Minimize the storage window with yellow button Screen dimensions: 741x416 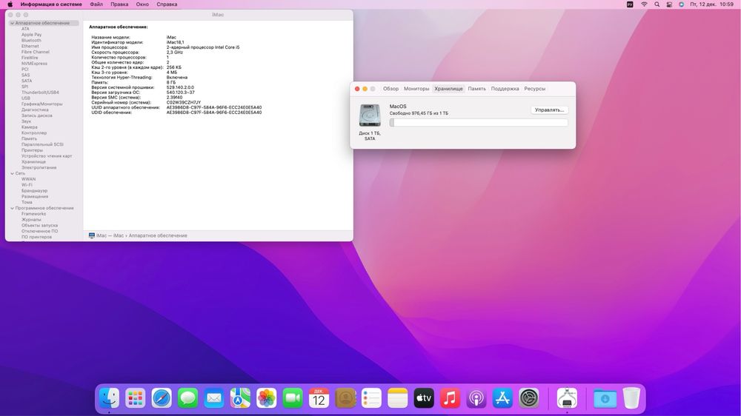pos(365,89)
